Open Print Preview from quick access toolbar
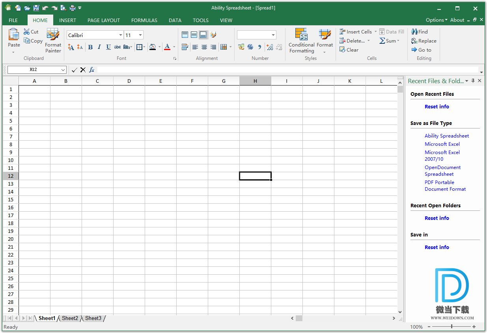 [63, 8]
